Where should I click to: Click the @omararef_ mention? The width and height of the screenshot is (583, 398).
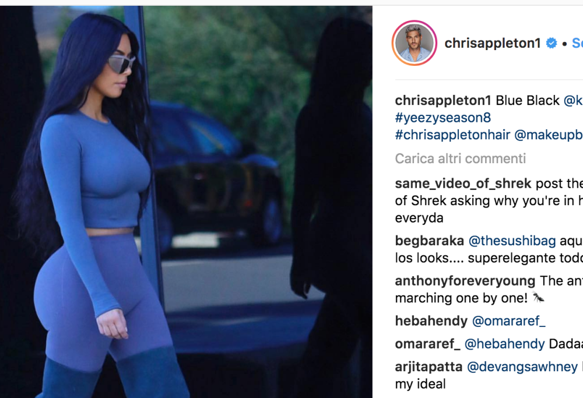coord(508,320)
